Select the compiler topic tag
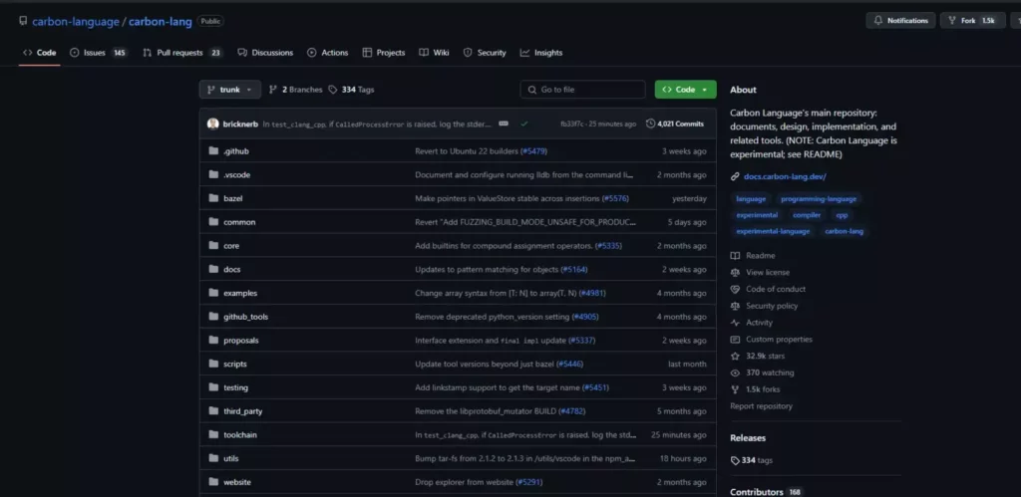This screenshot has height=497, width=1021. coord(806,215)
